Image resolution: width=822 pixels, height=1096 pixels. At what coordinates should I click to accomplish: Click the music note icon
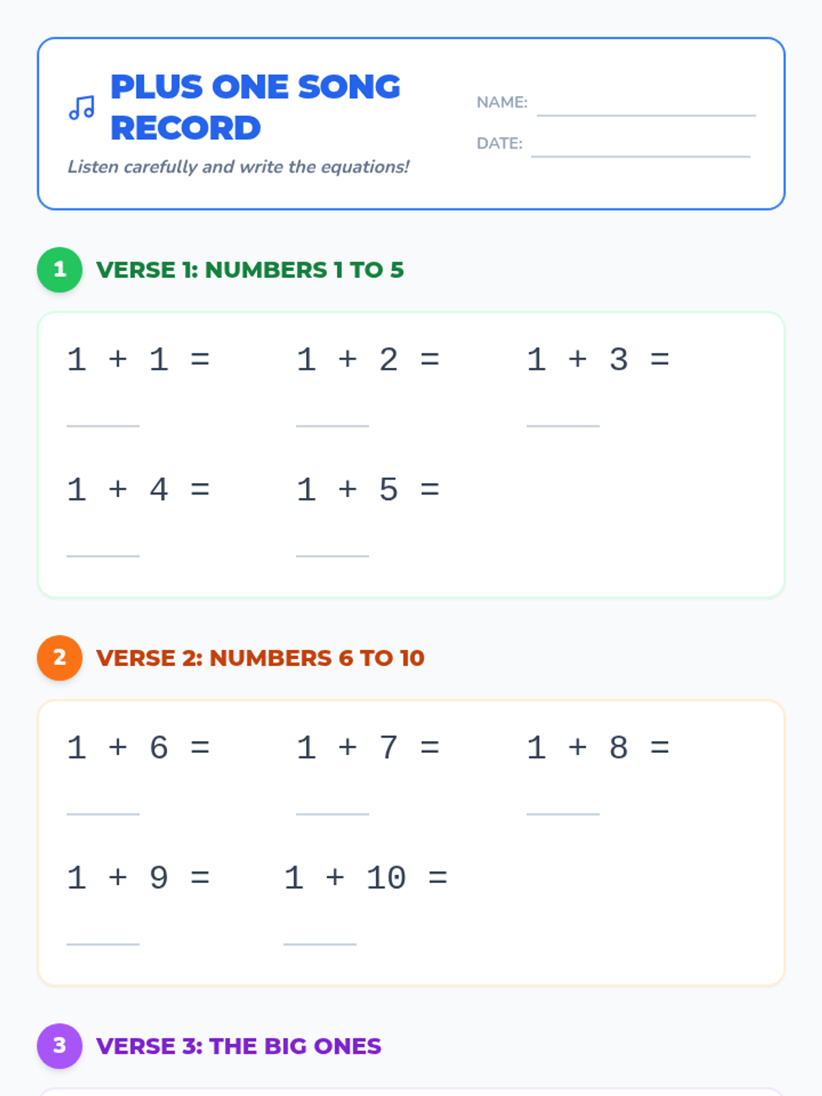pos(82,108)
